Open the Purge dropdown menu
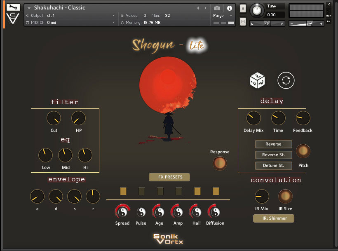Image resolution: width=338 pixels, height=251 pixels. coord(223,16)
